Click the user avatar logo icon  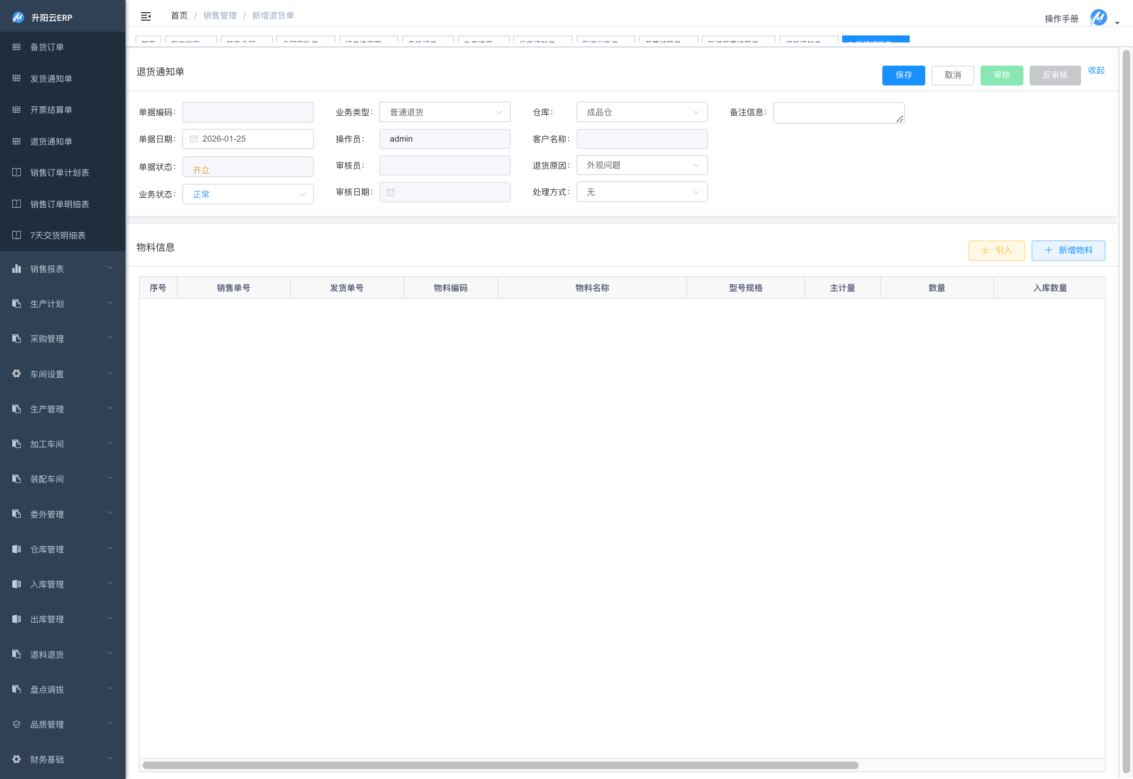tap(1099, 17)
